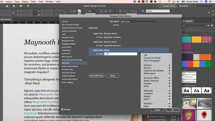Select the MF Pink color swatch

207,40
